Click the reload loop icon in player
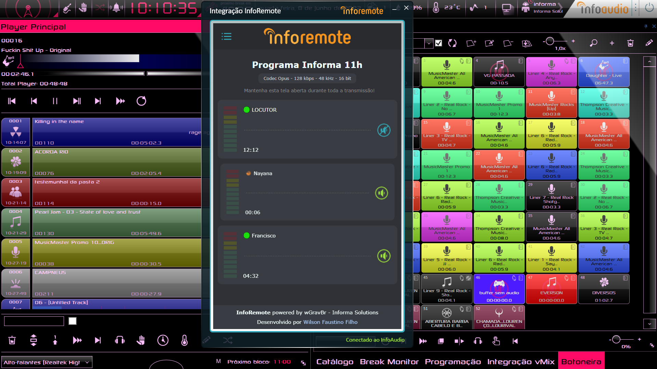 coord(141,101)
